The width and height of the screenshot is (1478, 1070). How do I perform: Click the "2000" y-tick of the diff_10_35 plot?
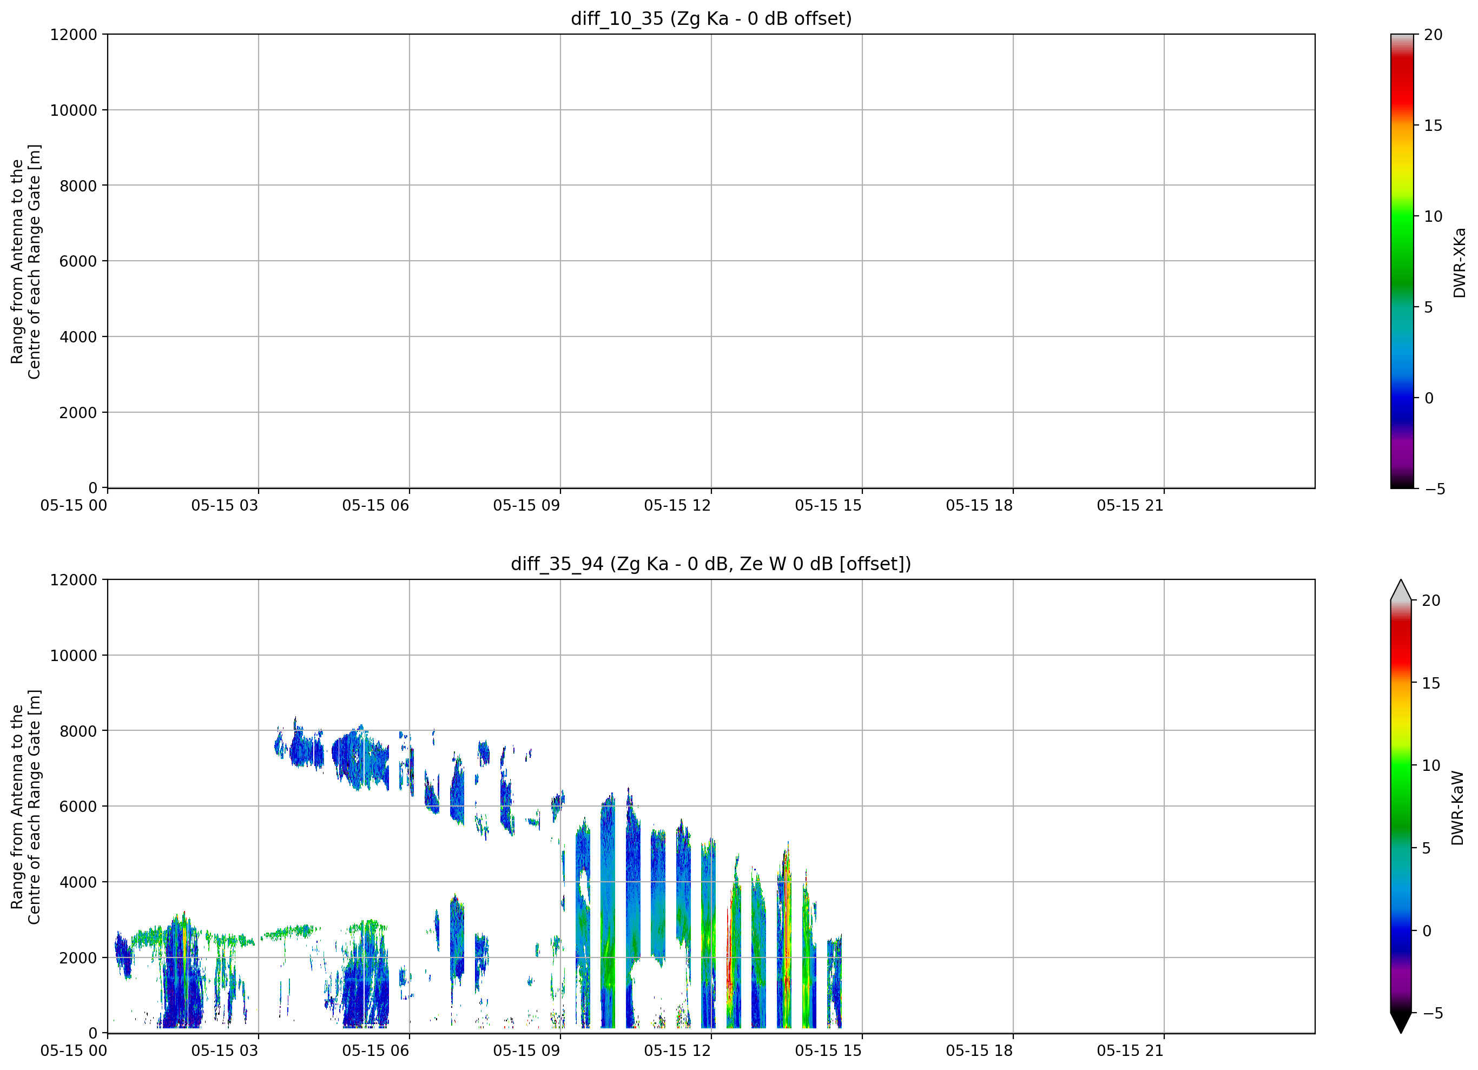tap(78, 413)
